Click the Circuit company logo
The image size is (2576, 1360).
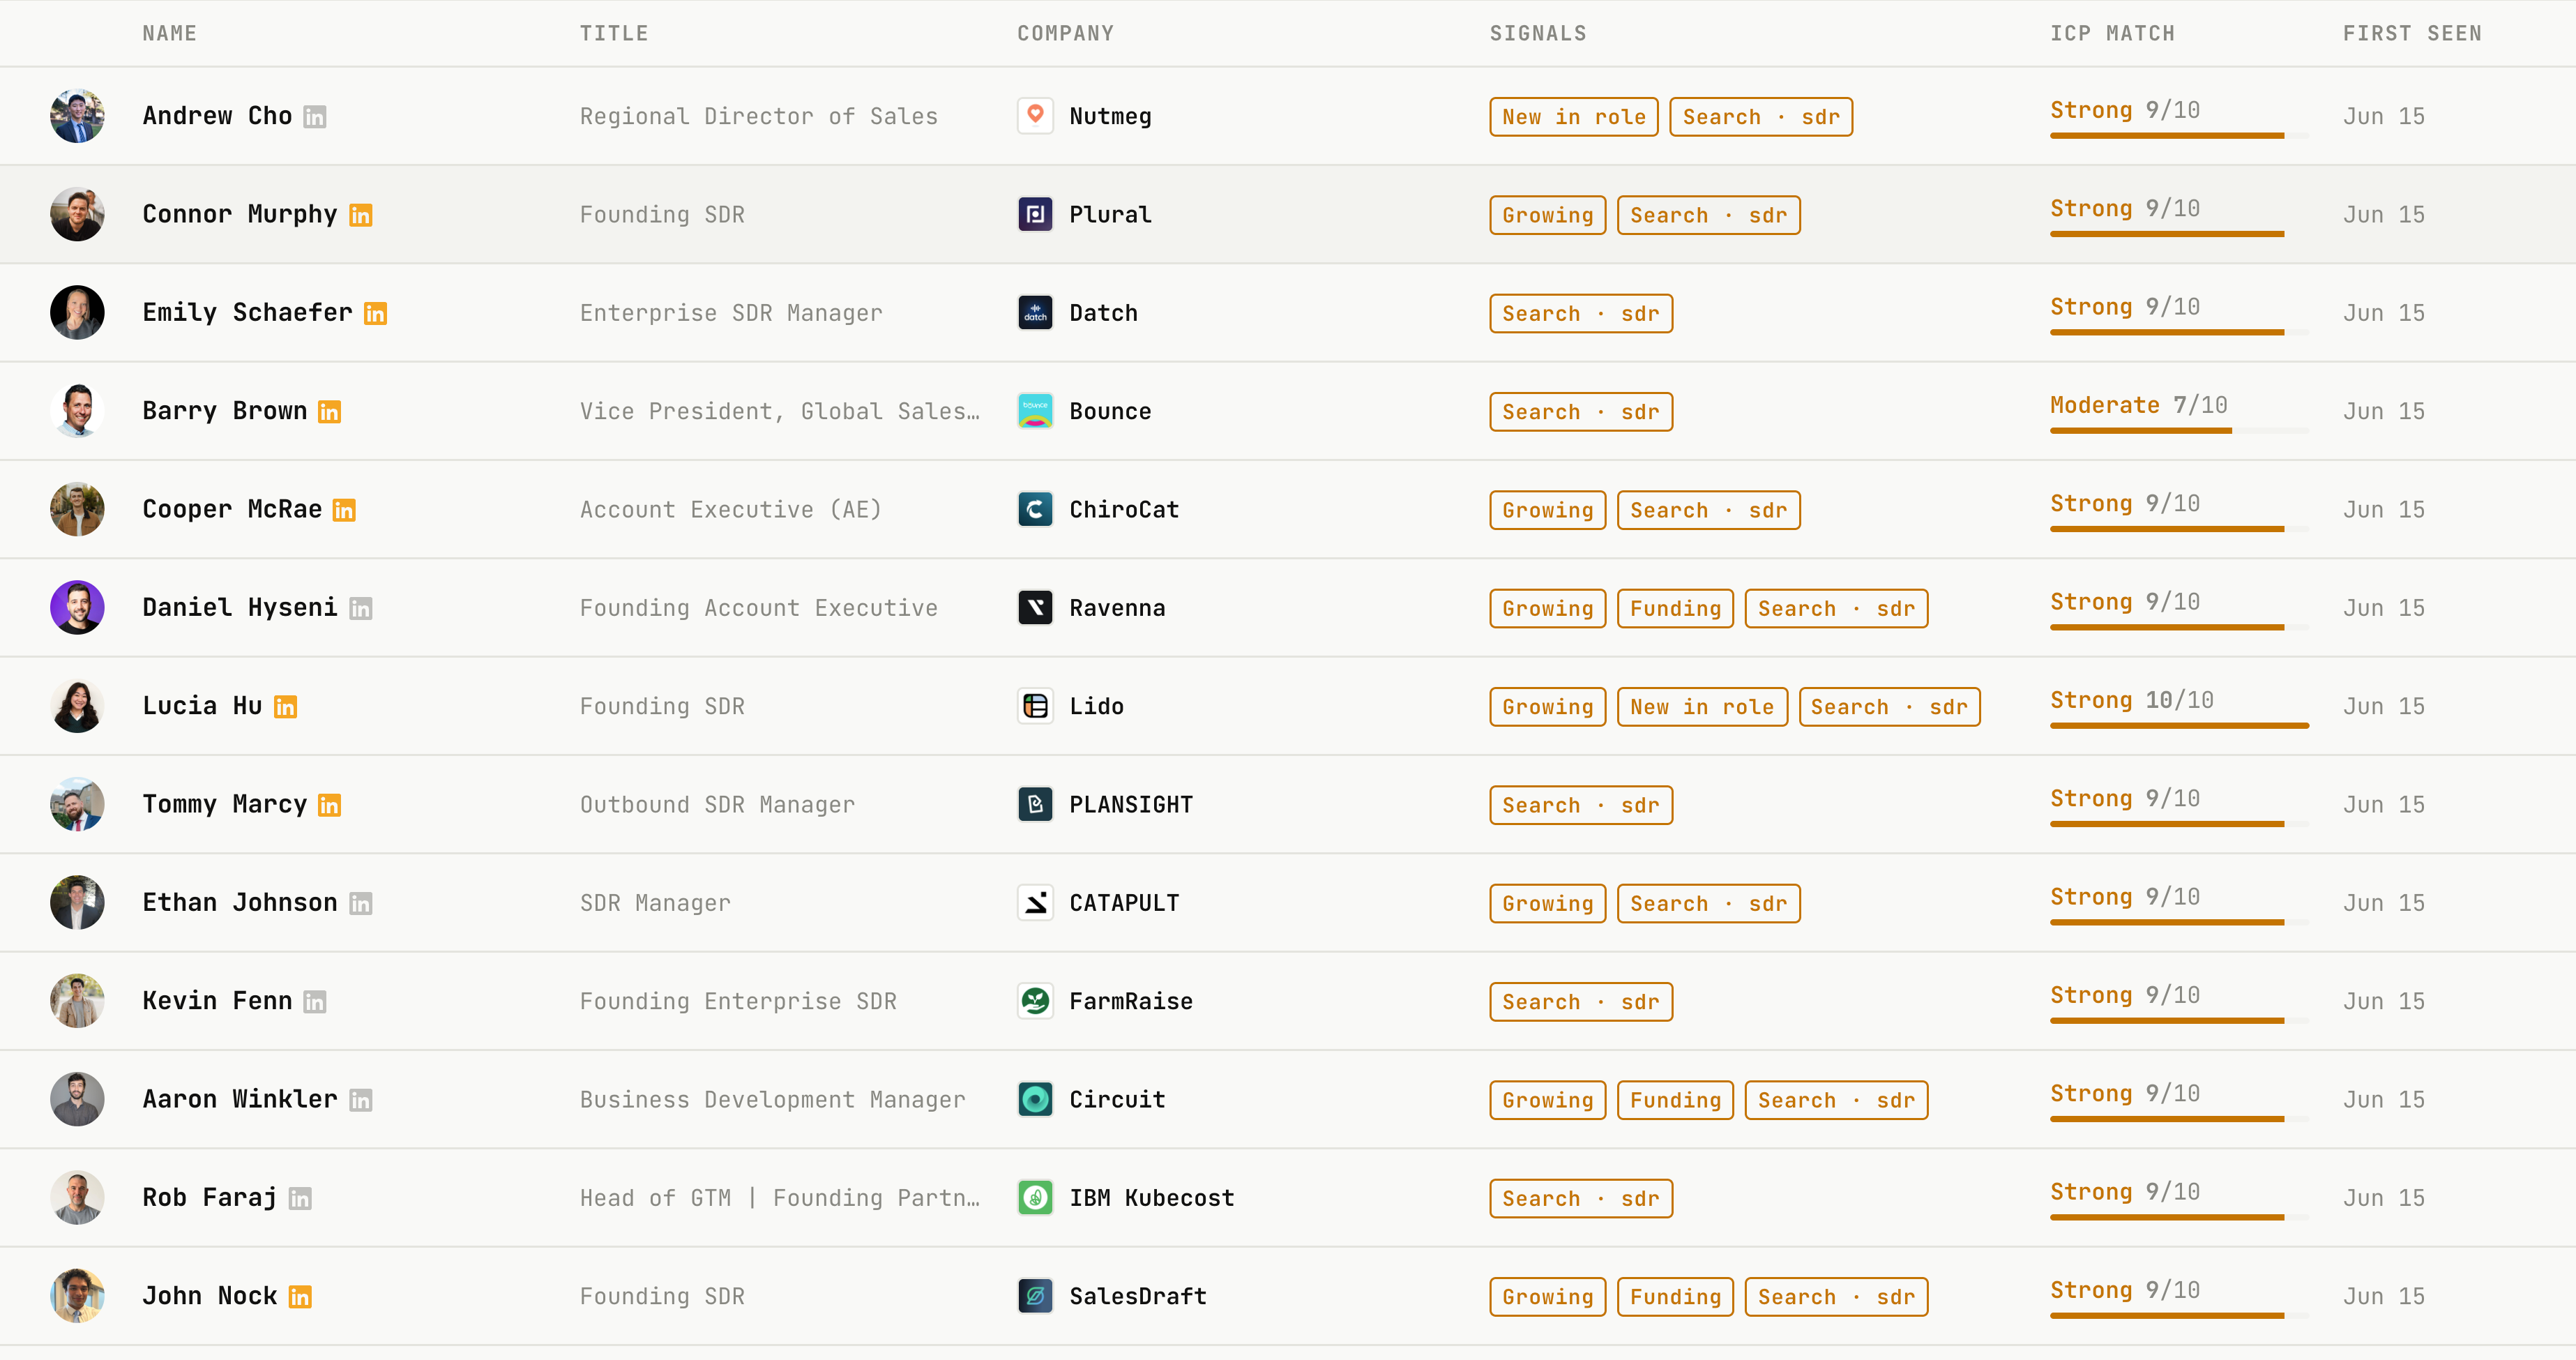click(x=1035, y=1099)
